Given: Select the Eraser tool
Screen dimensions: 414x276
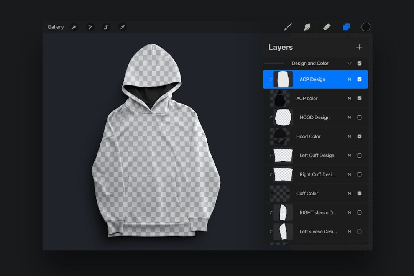Looking at the screenshot, I should (x=327, y=27).
